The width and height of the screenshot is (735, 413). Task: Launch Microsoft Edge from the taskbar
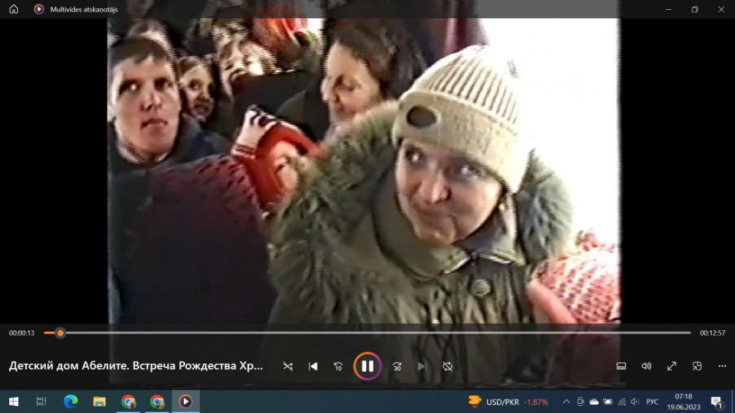coord(71,401)
